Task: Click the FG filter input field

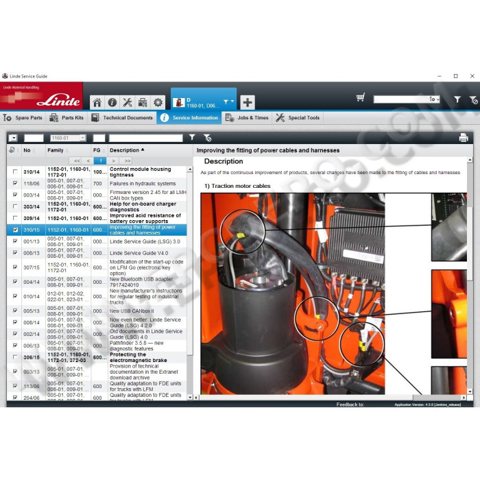Action: (99, 138)
